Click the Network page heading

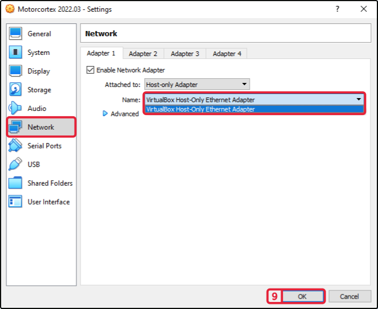pos(101,33)
